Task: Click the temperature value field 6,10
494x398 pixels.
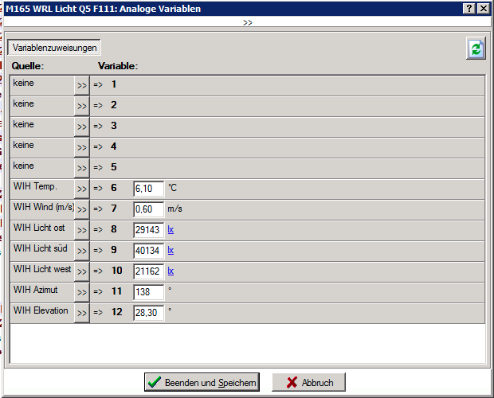Action: pyautogui.click(x=148, y=189)
